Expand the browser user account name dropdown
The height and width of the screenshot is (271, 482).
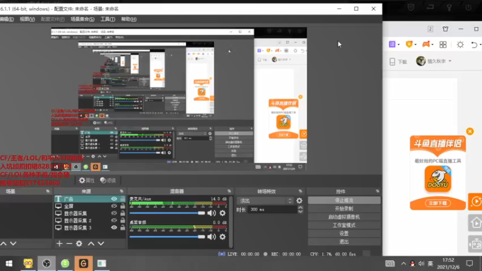(x=449, y=61)
